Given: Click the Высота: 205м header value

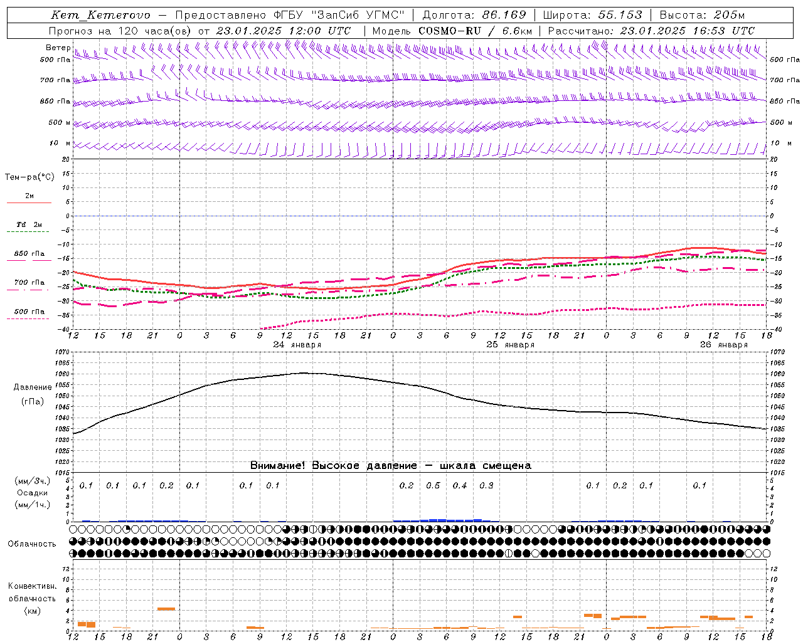Looking at the screenshot, I should coord(703,15).
